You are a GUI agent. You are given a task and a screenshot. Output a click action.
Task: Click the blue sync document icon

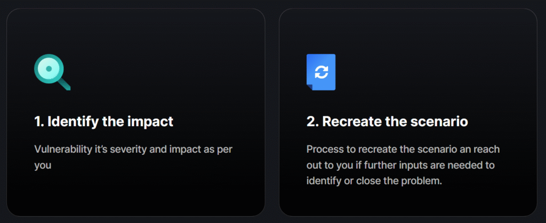pyautogui.click(x=320, y=72)
